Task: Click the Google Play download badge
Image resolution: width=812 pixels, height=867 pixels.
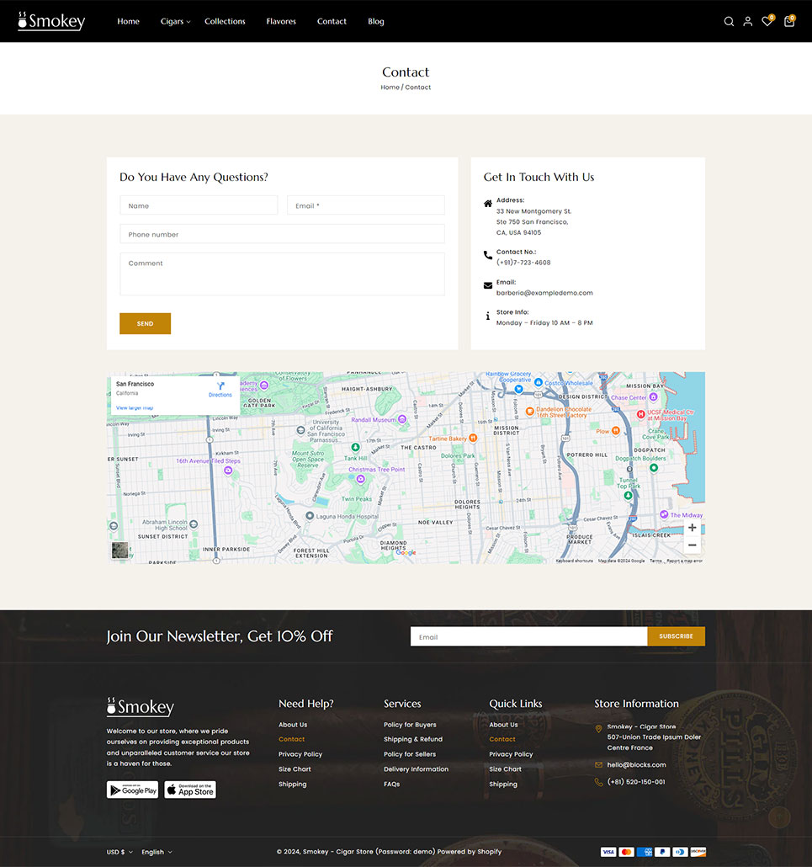Action: 132,790
